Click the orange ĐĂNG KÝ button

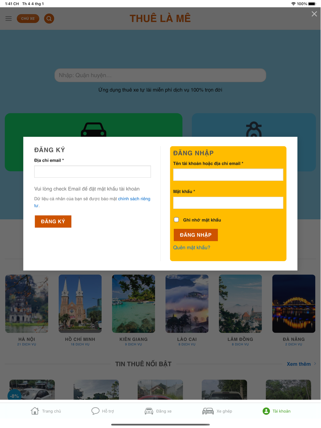click(x=53, y=221)
